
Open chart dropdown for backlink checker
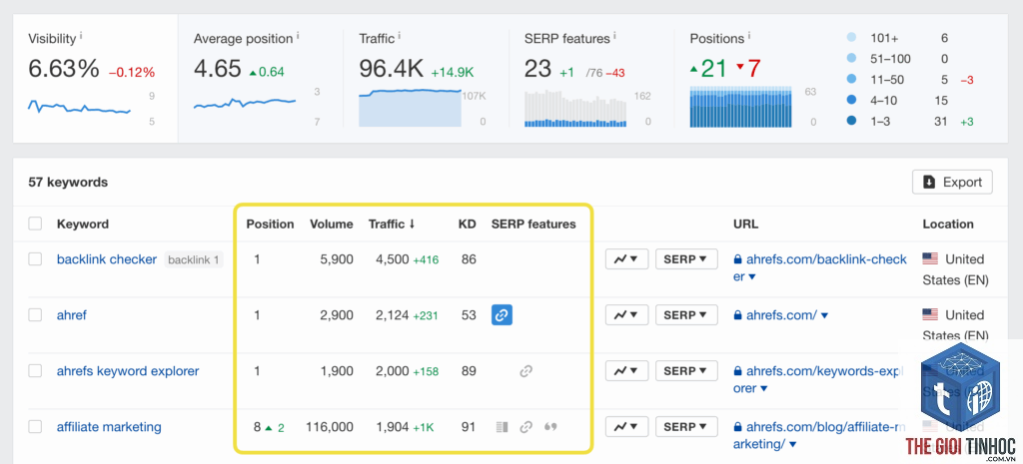coord(627,259)
